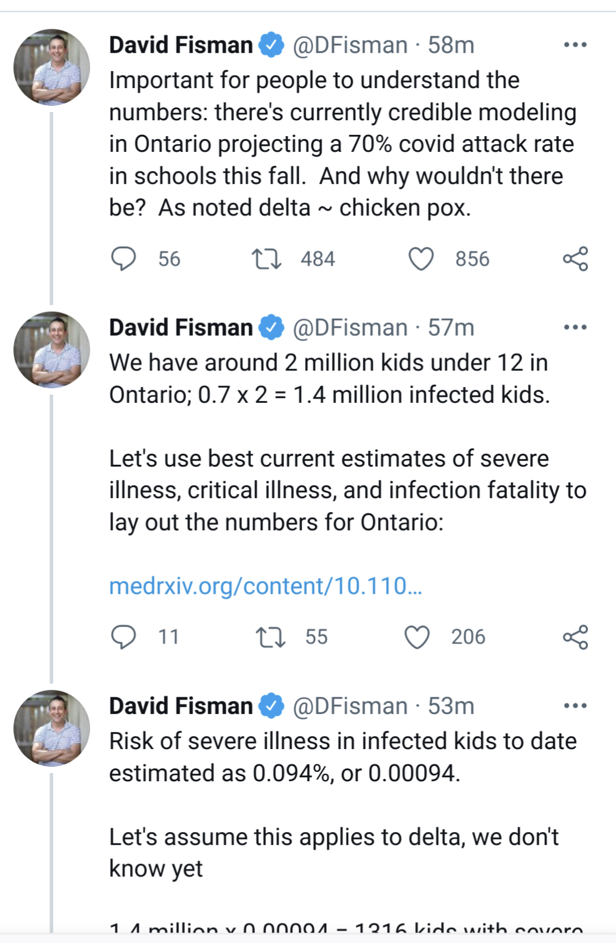The width and height of the screenshot is (616, 943).
Task: Open @DFisman handle on first tweet
Action: pos(350,45)
